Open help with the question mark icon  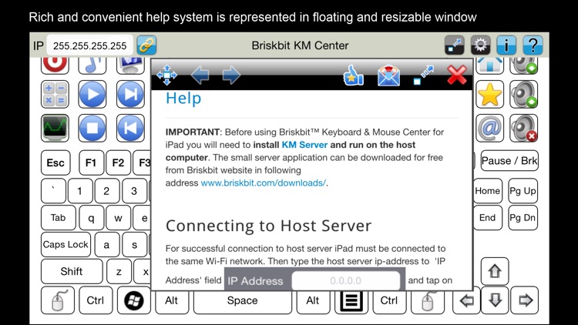click(x=533, y=45)
